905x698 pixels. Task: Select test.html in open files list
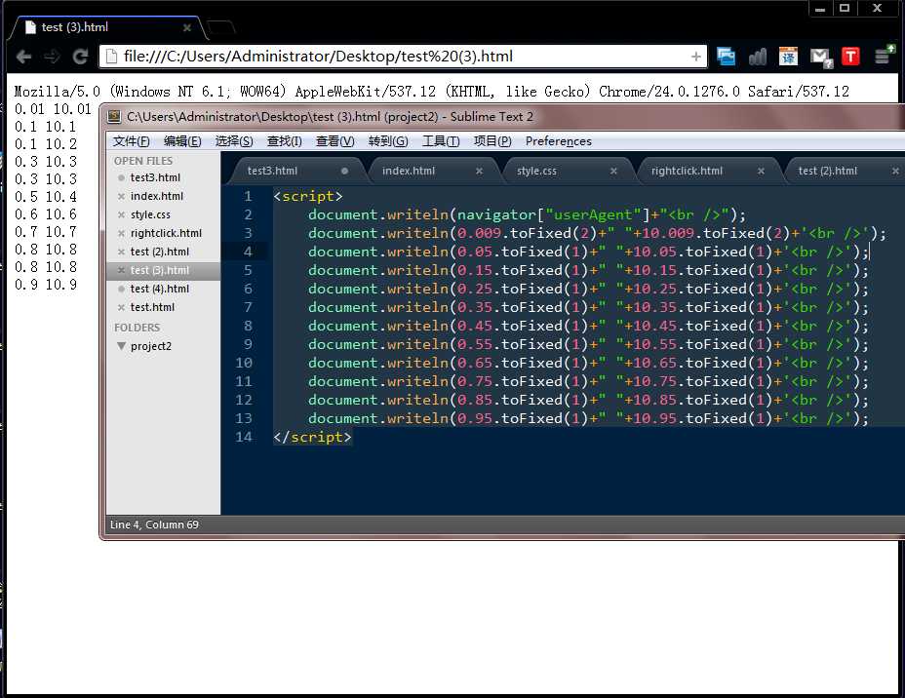click(152, 307)
